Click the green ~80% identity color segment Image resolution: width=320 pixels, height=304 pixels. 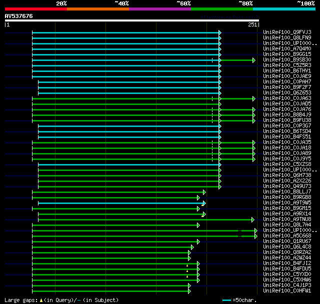pos(222,9)
